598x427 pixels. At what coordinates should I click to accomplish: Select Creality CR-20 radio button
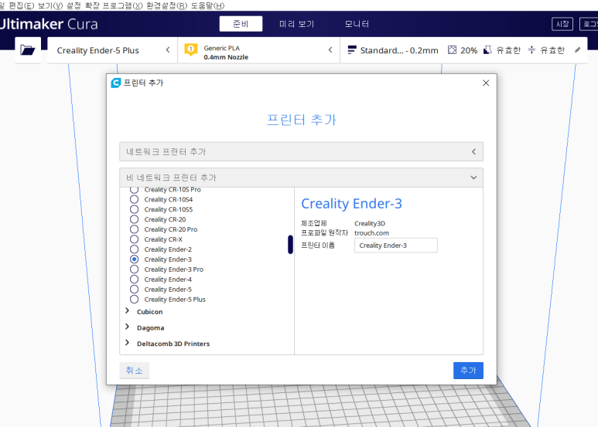point(135,219)
